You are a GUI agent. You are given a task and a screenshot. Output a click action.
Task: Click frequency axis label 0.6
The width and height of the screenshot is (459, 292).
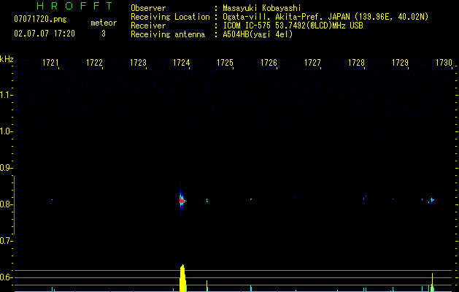point(6,277)
